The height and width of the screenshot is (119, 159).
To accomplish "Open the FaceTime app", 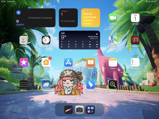I will (113, 18).
